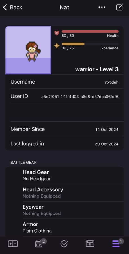Select the Armor Plain Clothing row
Screen dimensions: 129x254
tap(73, 227)
